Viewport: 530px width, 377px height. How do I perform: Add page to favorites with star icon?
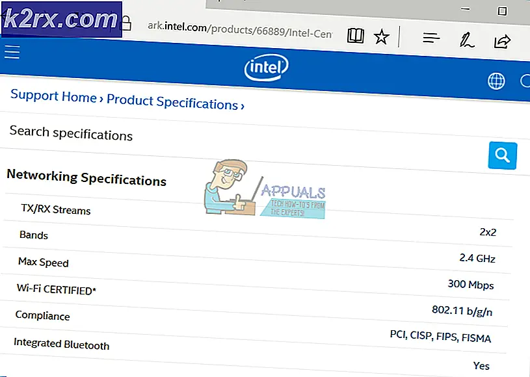(x=382, y=37)
